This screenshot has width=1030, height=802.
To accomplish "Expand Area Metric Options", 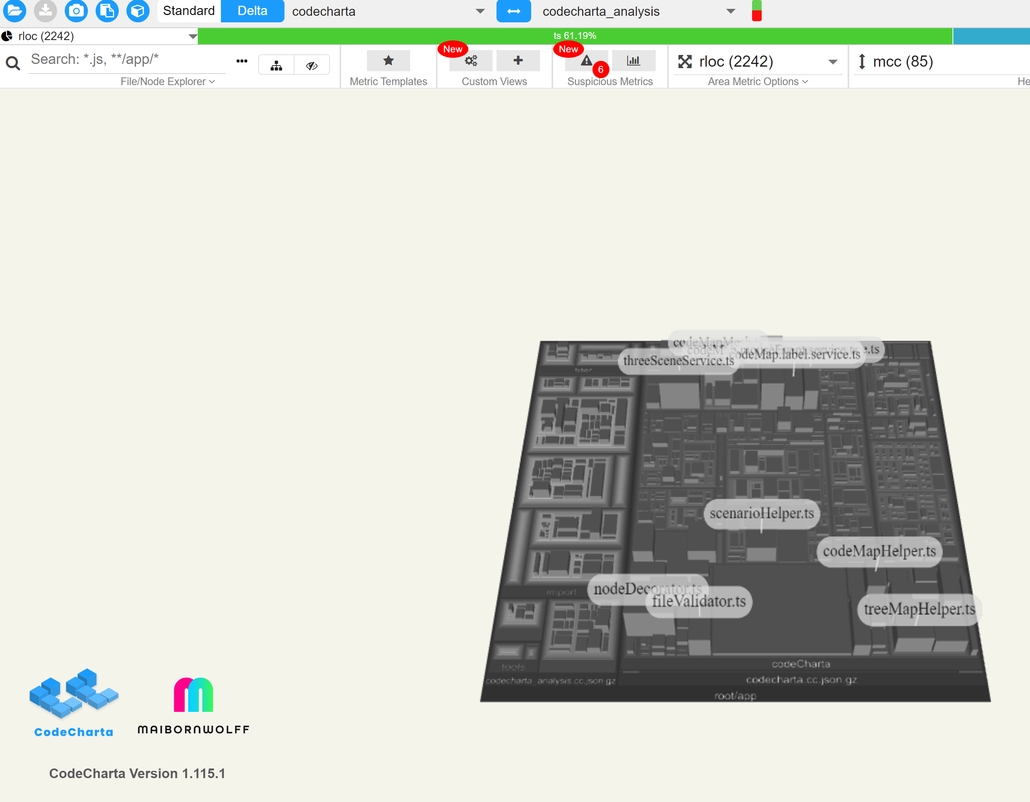I will pos(757,82).
